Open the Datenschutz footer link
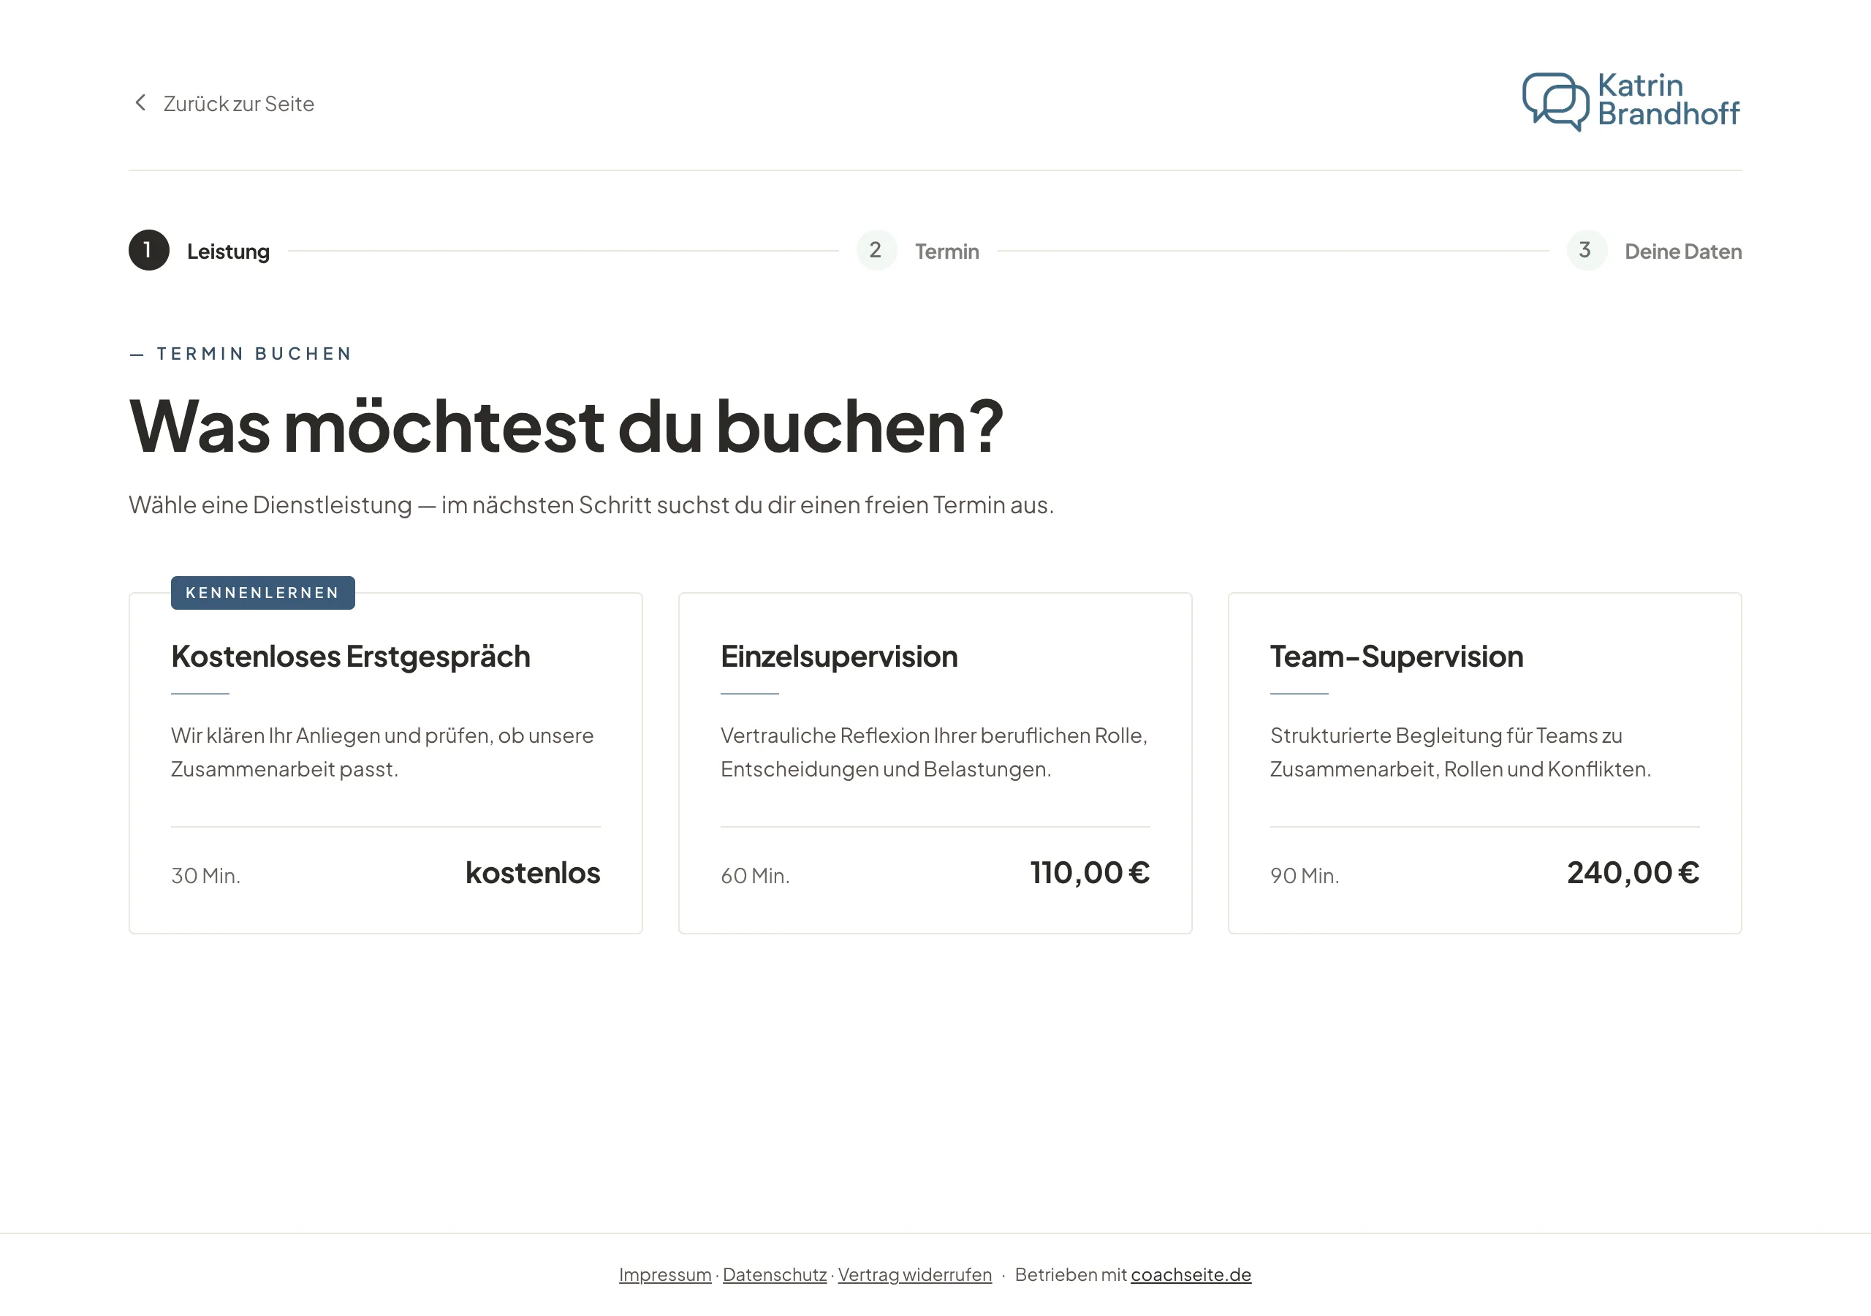The image size is (1871, 1316). coord(774,1274)
